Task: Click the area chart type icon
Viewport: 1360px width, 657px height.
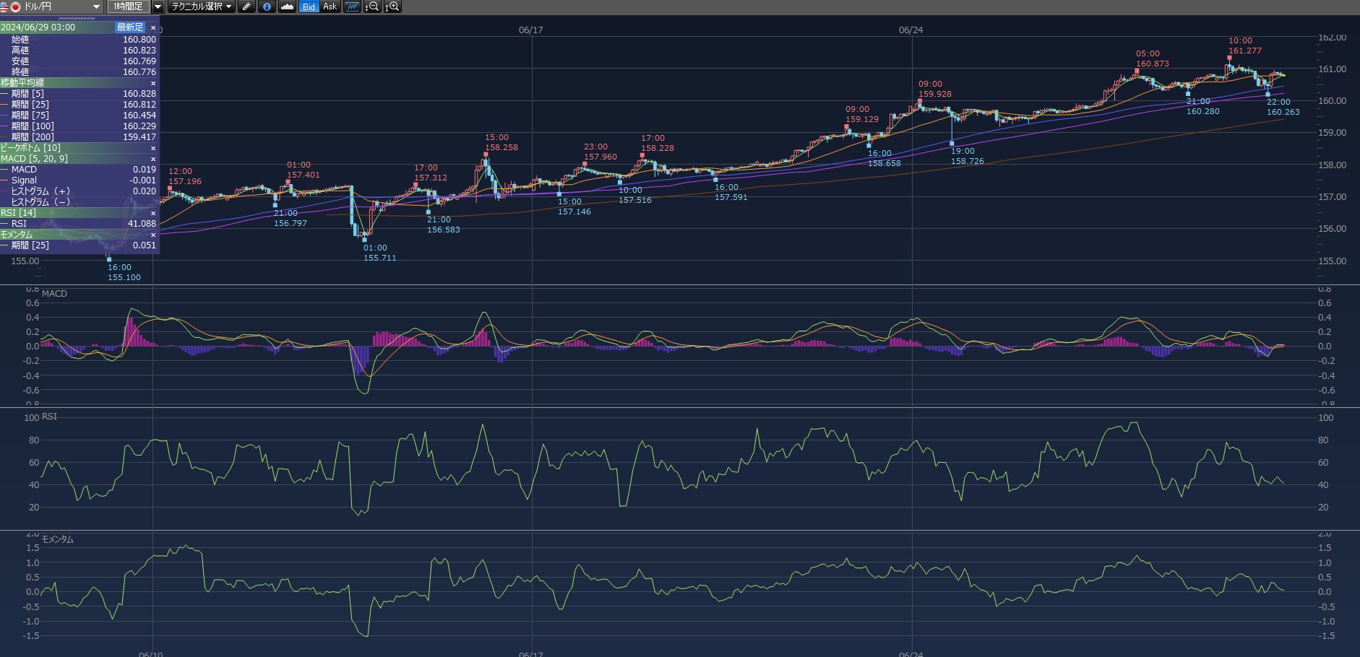Action: pyautogui.click(x=287, y=6)
